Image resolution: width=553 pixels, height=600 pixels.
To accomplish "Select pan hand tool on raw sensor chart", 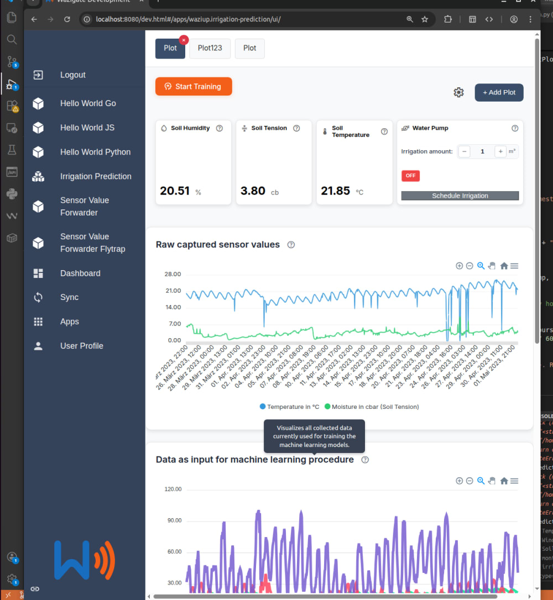I will click(492, 266).
